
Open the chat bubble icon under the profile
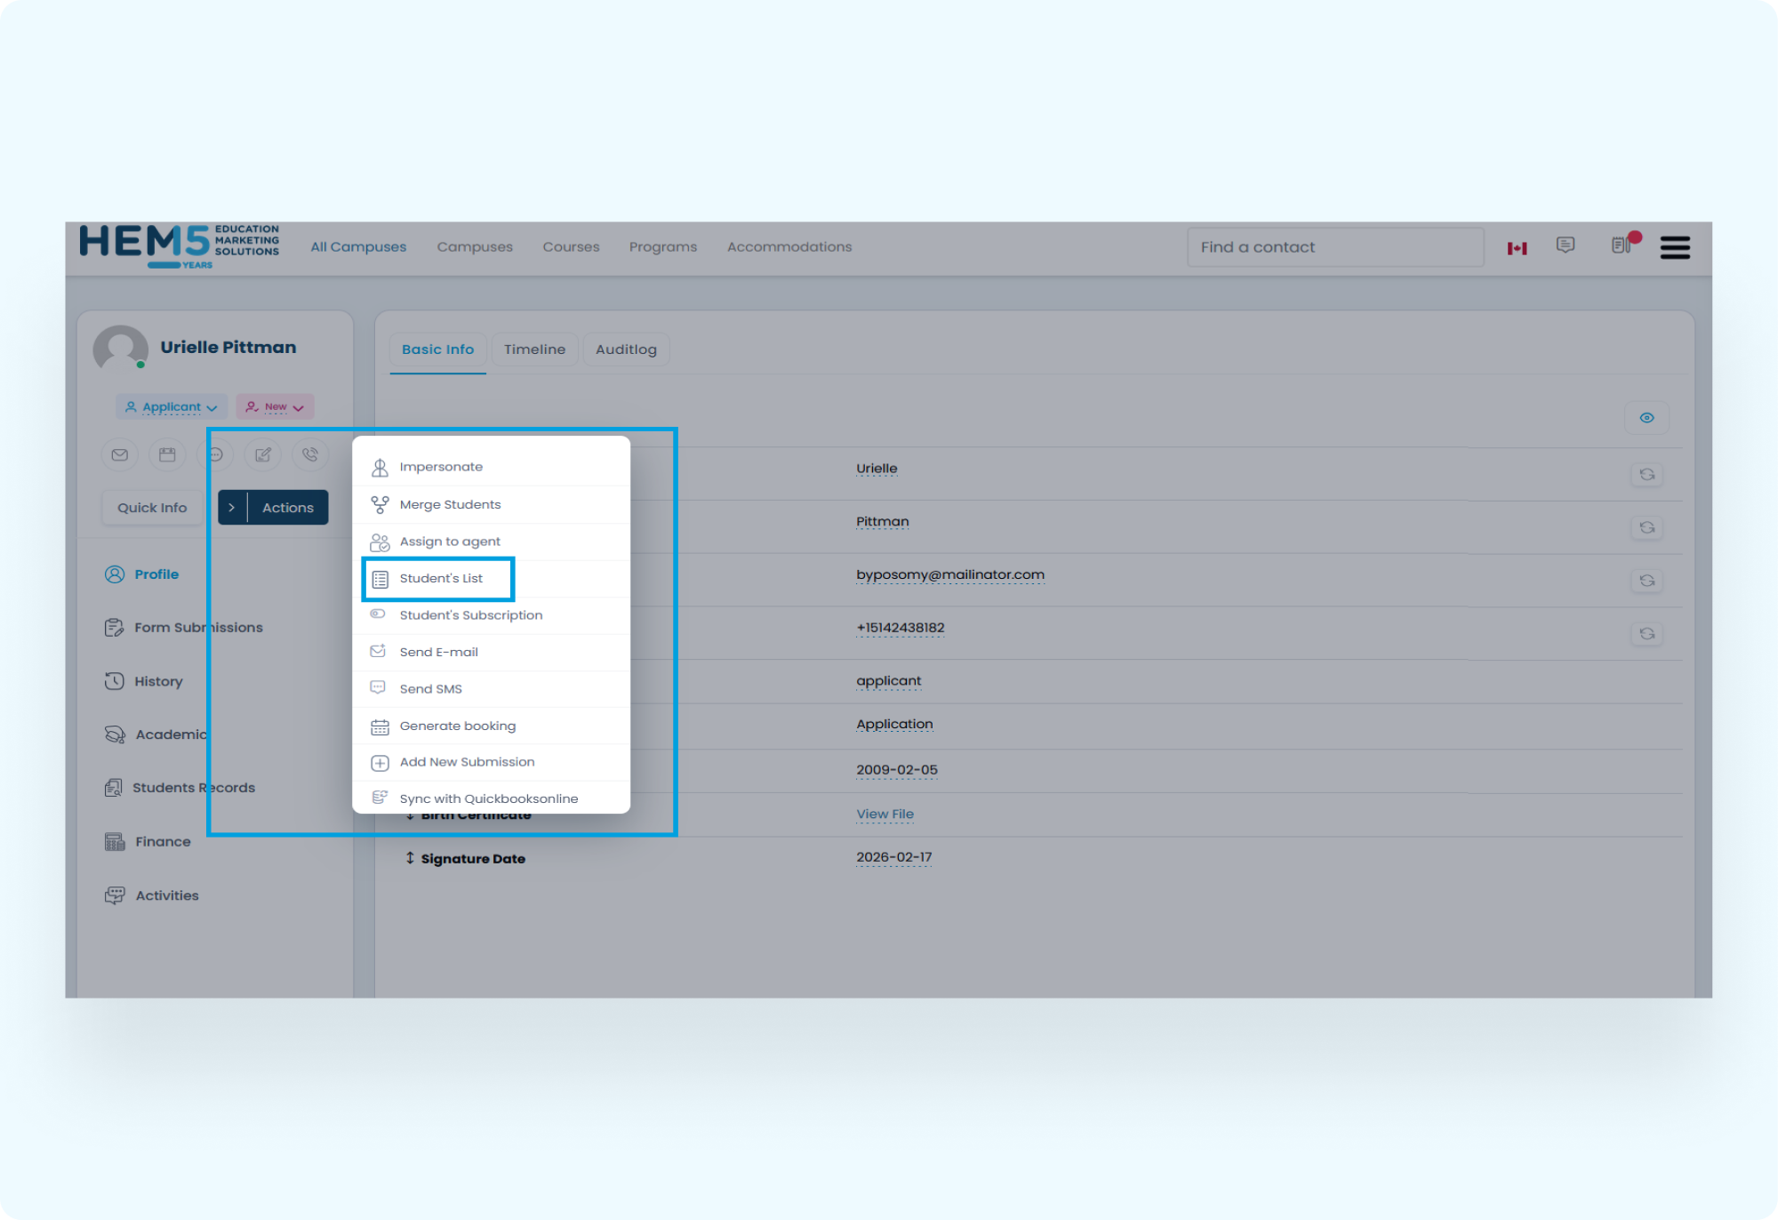[214, 454]
